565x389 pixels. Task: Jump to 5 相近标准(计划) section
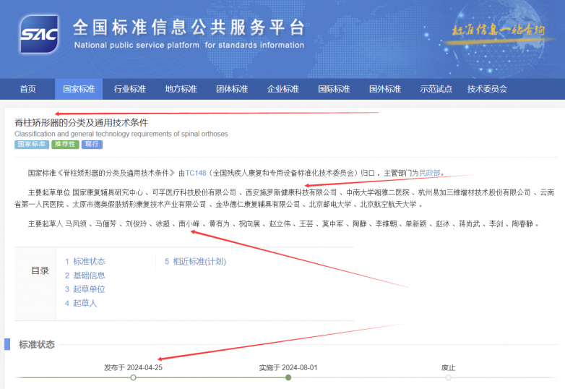click(x=195, y=261)
